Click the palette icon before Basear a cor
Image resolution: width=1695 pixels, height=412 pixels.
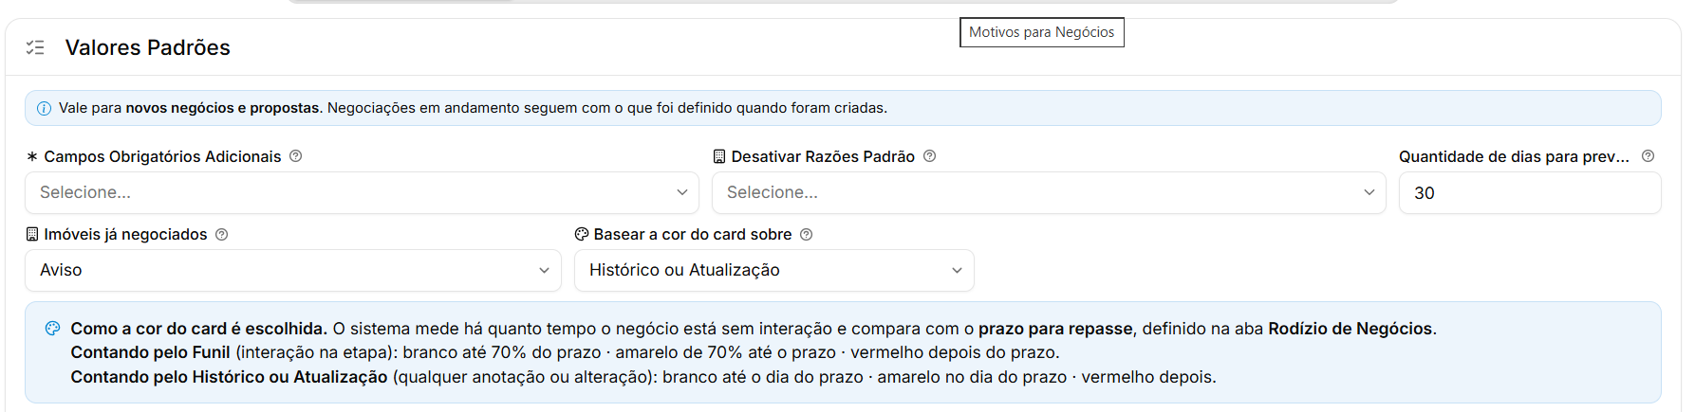(x=582, y=234)
